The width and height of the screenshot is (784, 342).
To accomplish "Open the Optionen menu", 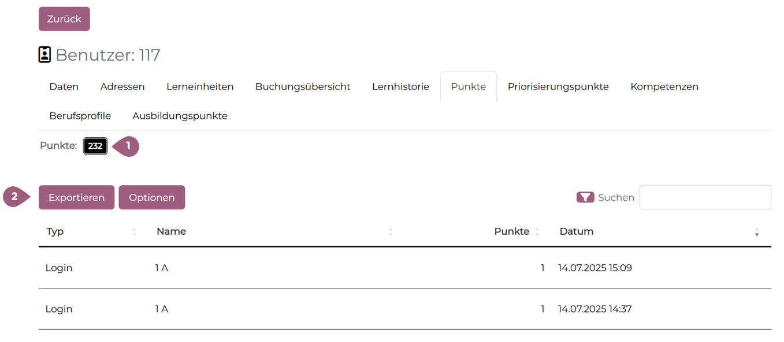I will tap(151, 197).
